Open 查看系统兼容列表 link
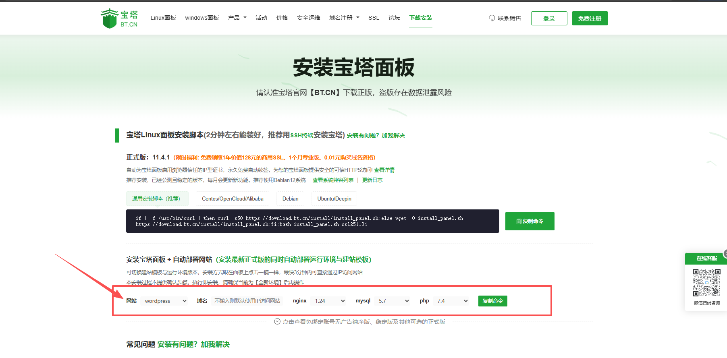 (x=333, y=180)
